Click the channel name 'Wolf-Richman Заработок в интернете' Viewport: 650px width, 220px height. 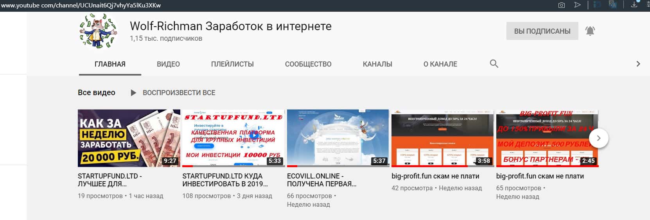point(231,26)
